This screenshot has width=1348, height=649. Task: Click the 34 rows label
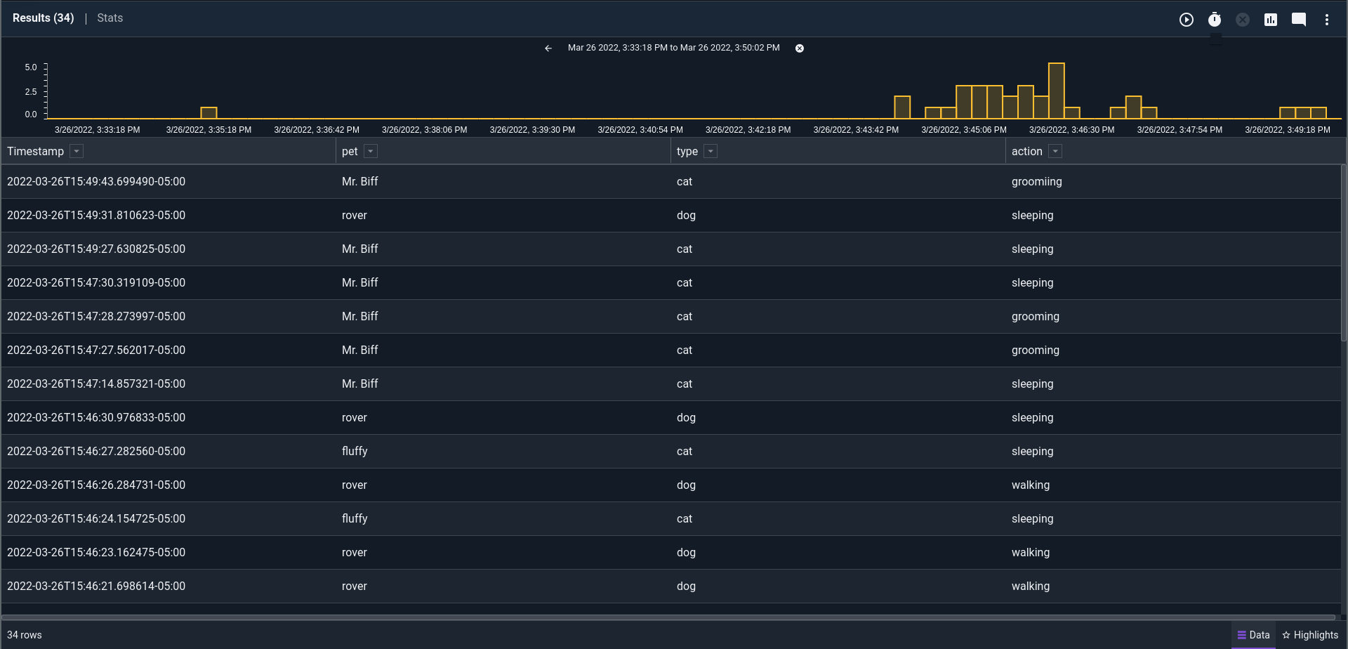coord(24,635)
